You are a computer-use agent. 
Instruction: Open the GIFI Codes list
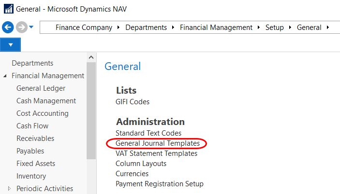point(133,102)
